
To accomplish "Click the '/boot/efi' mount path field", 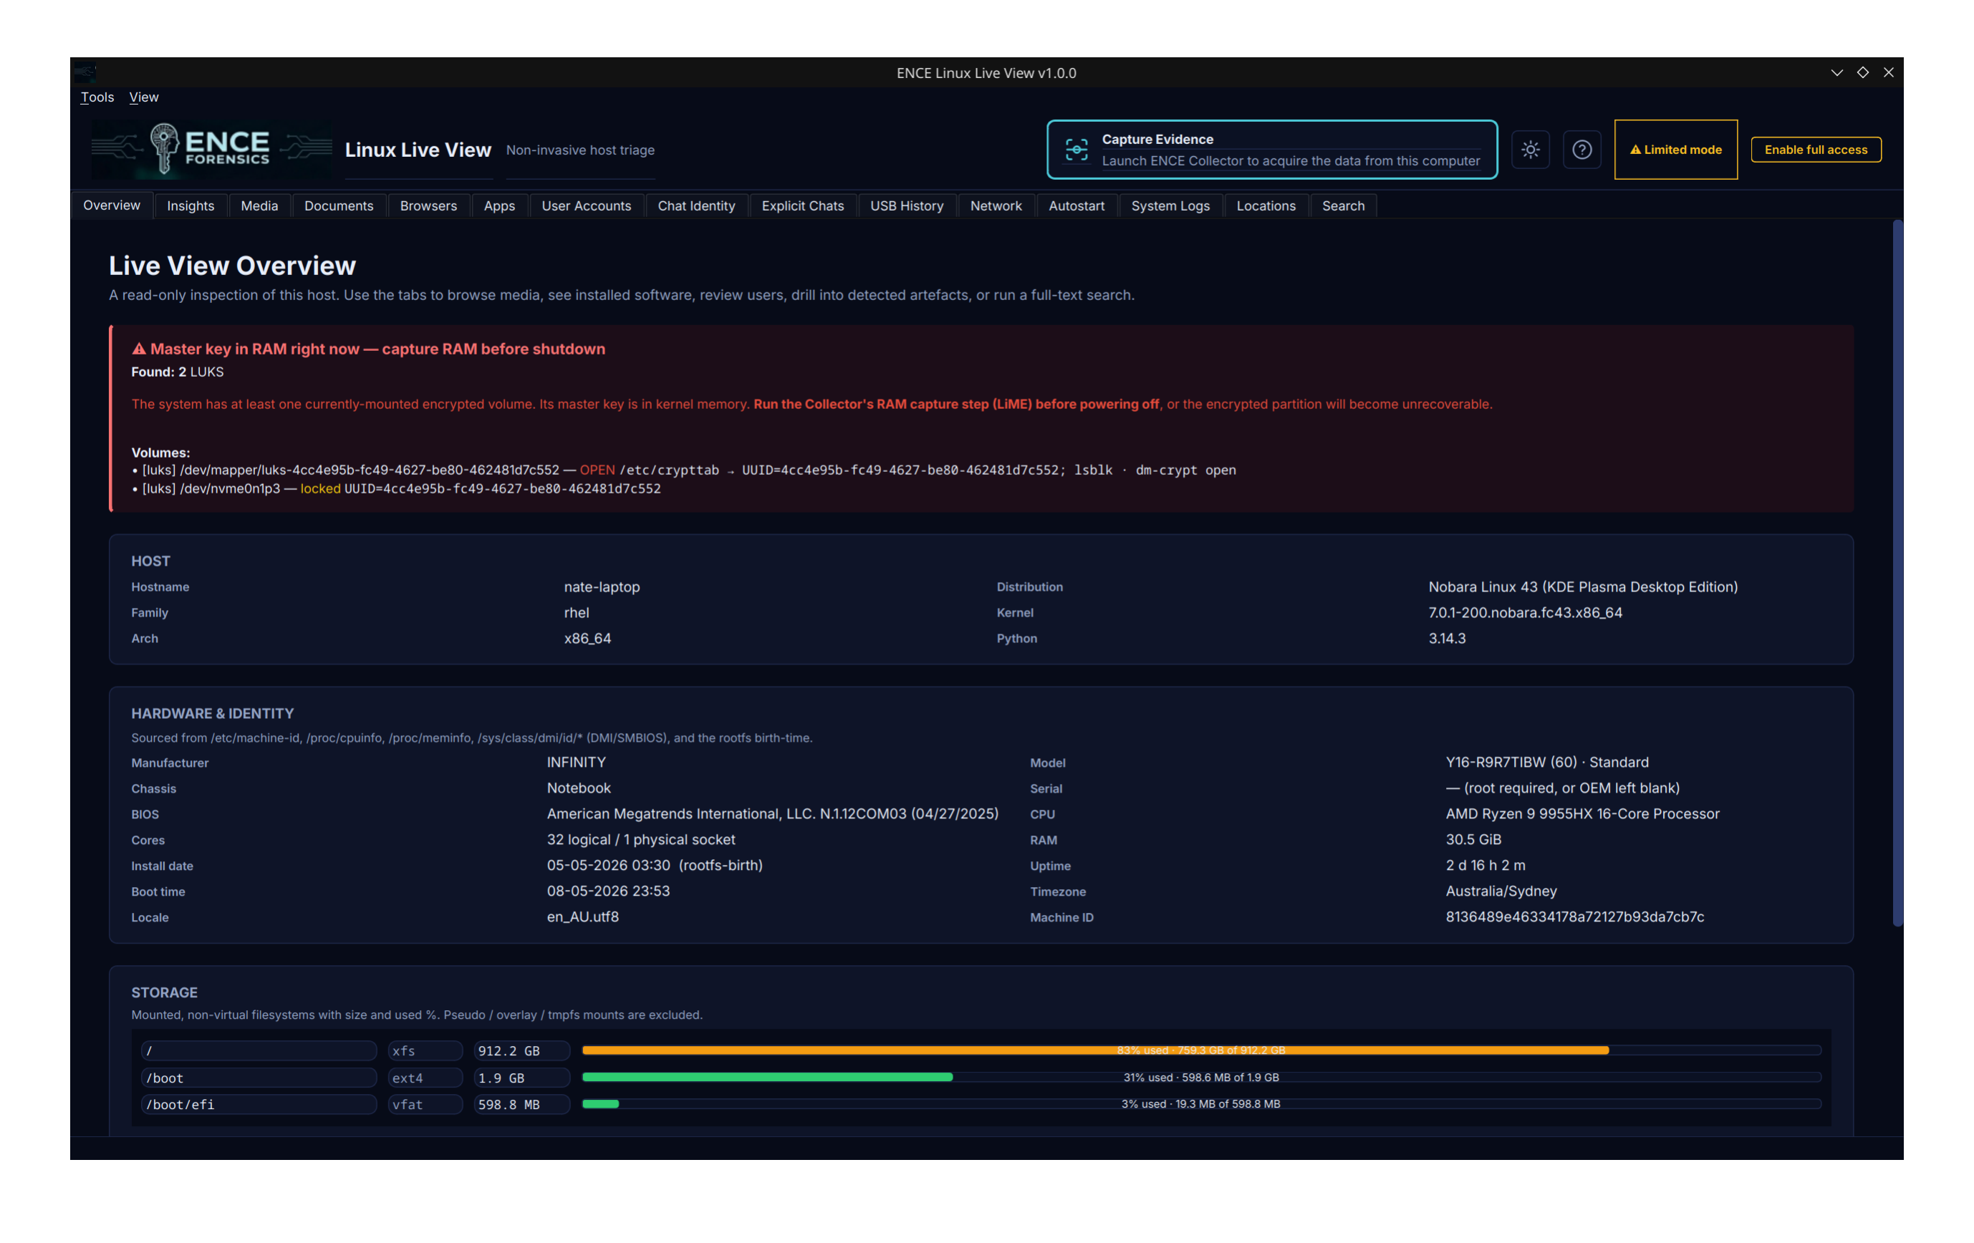I will point(259,1106).
